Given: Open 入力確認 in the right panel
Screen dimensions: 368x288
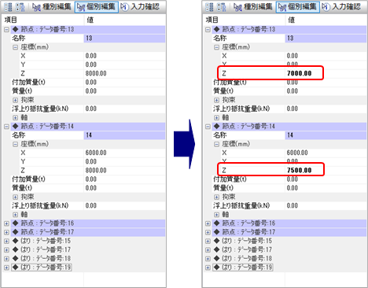Looking at the screenshot, I should pyautogui.click(x=341, y=7).
